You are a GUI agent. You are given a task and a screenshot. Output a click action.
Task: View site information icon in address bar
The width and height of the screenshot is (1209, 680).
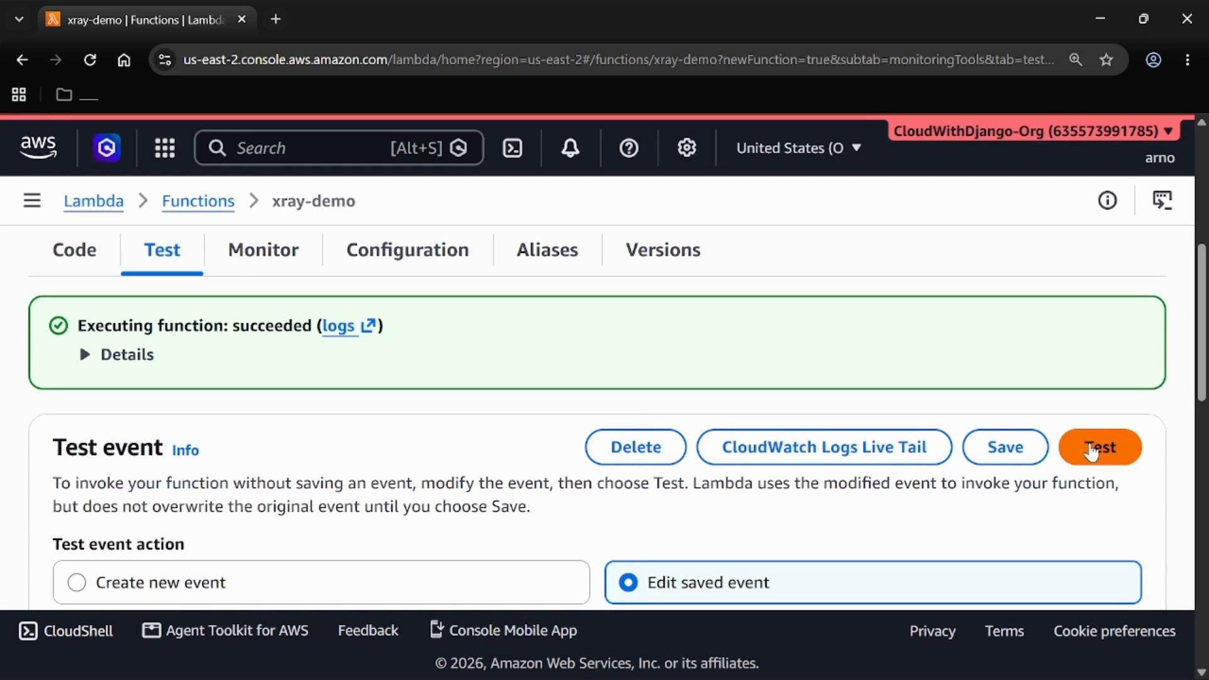pyautogui.click(x=164, y=60)
